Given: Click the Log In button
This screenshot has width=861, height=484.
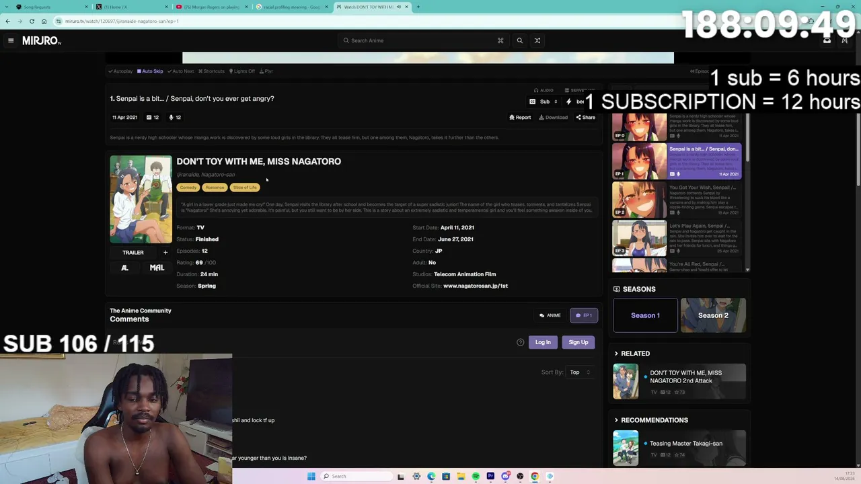Looking at the screenshot, I should click(x=543, y=342).
